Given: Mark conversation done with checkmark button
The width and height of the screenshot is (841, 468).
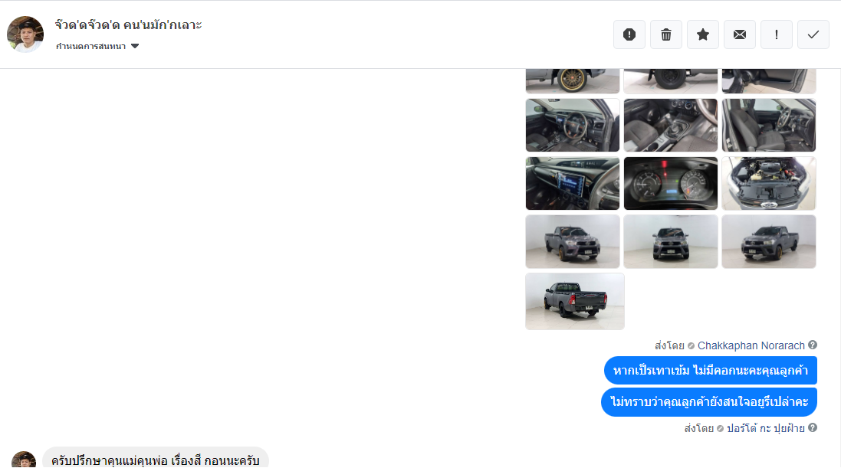Looking at the screenshot, I should [x=813, y=34].
